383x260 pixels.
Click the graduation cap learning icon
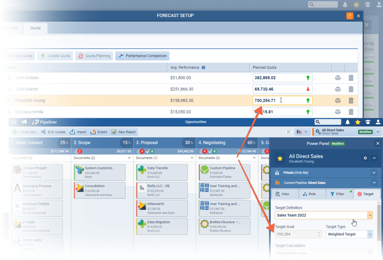pyautogui.click(x=368, y=122)
